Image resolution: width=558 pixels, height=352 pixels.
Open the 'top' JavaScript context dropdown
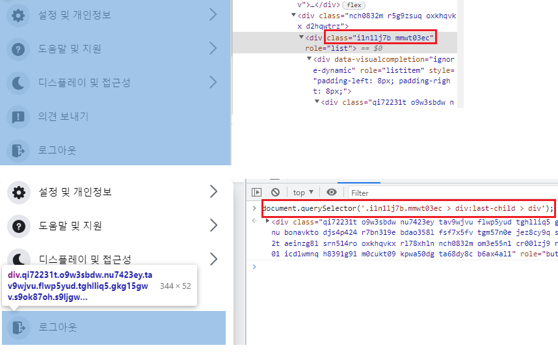point(303,193)
